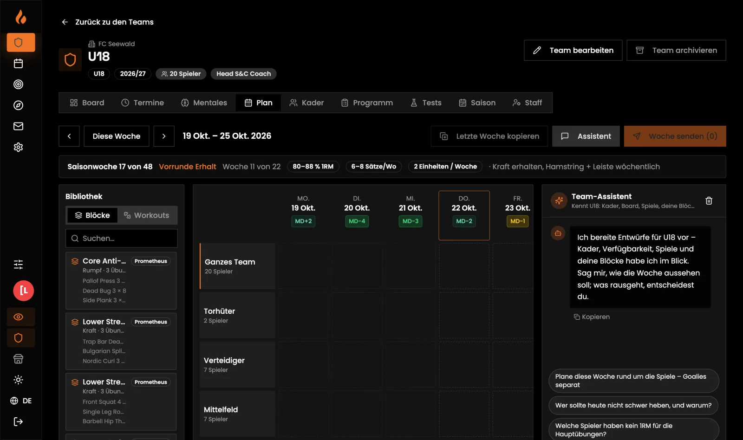Image resolution: width=743 pixels, height=440 pixels.
Task: Open the calendar icon in left sidebar
Action: tap(18, 64)
